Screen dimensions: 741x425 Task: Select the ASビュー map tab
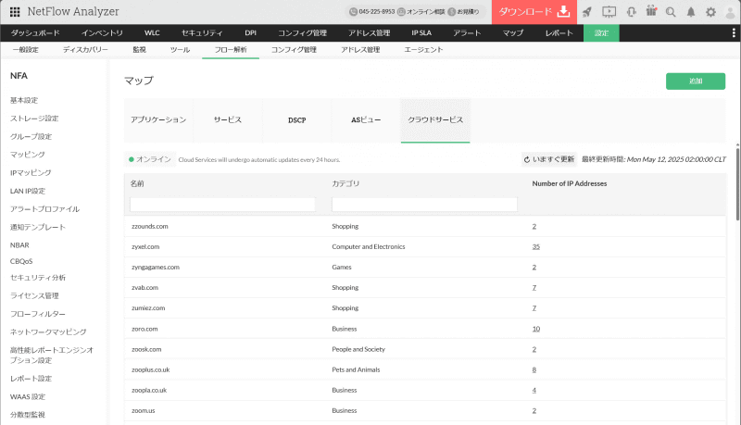[366, 120]
